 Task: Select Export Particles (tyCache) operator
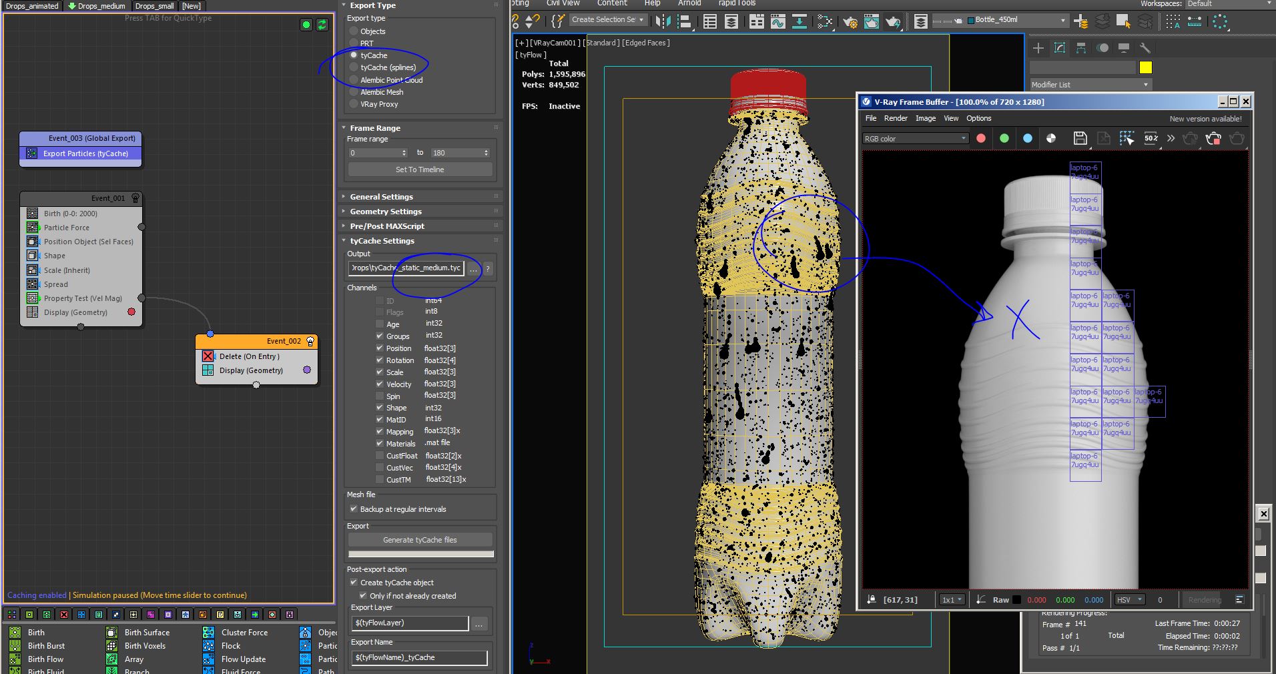pyautogui.click(x=81, y=153)
